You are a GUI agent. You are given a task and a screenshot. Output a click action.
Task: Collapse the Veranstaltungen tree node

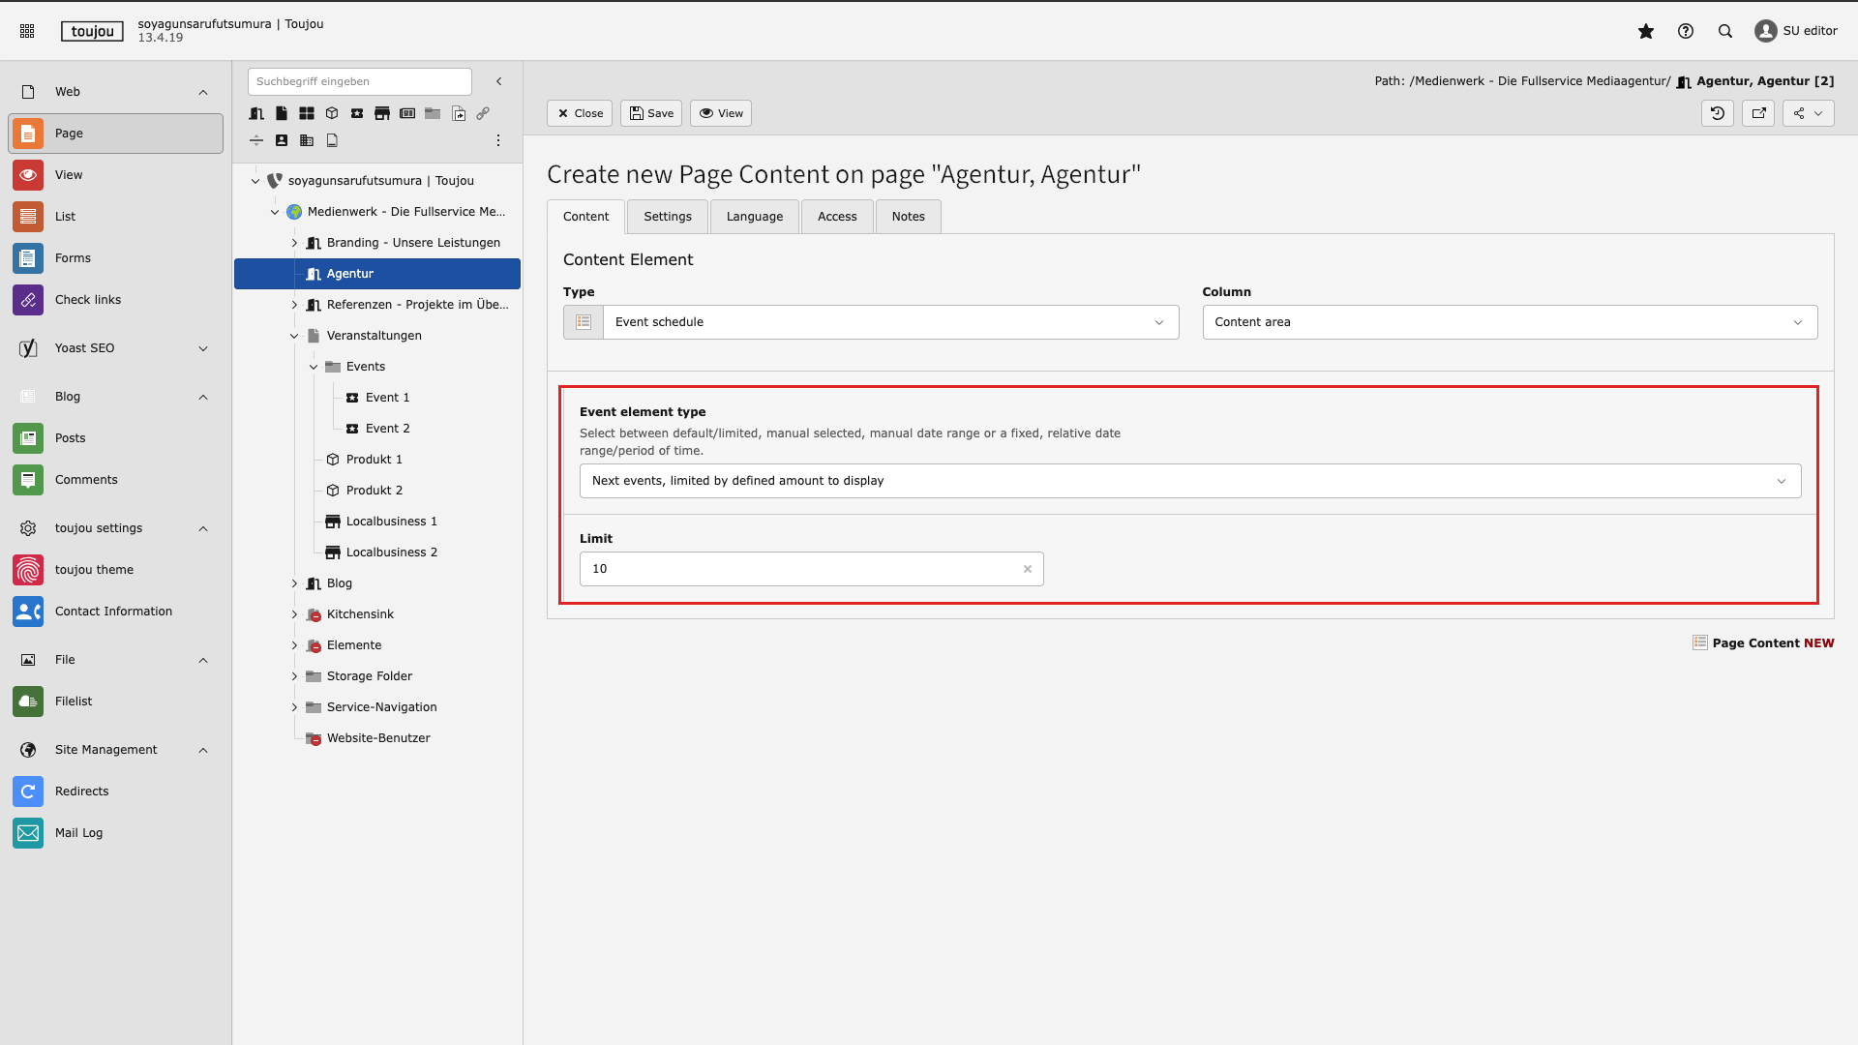click(x=294, y=336)
